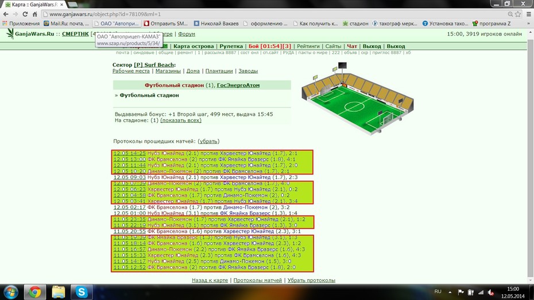Screen dimensions: 534x300
Task: Open Рулетка in the game menu
Action: point(231,46)
